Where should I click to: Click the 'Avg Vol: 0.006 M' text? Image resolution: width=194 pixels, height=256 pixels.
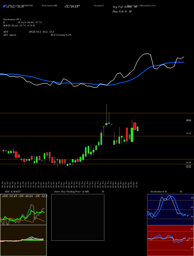(125, 7)
